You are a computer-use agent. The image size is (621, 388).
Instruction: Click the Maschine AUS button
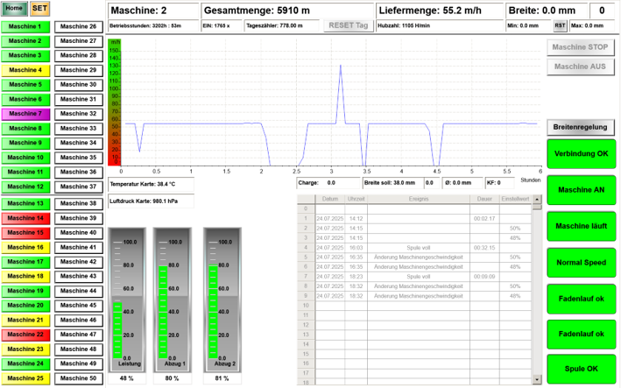[x=582, y=67]
